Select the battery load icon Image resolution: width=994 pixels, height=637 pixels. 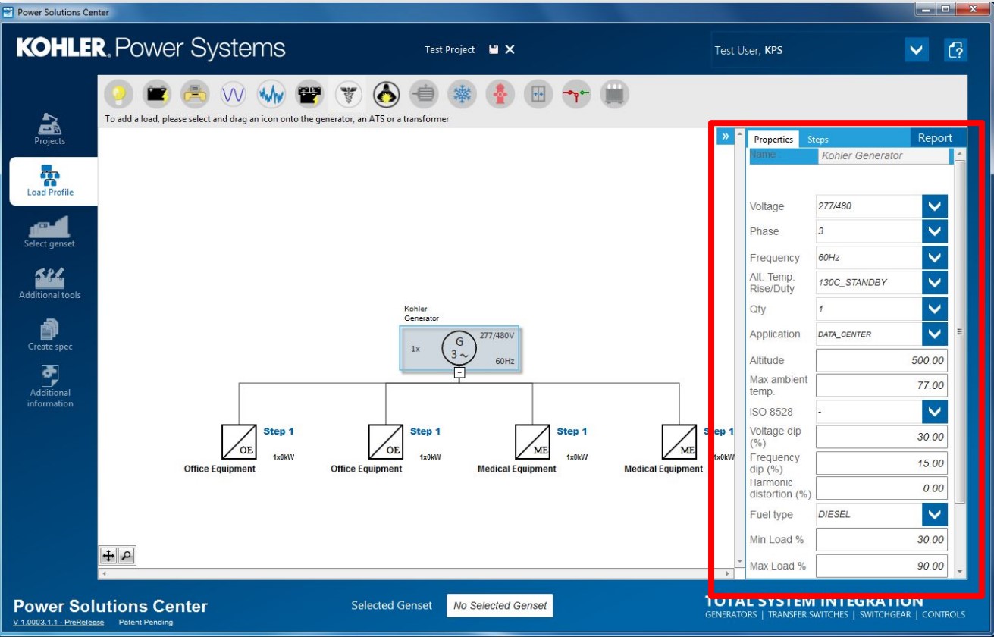point(156,93)
